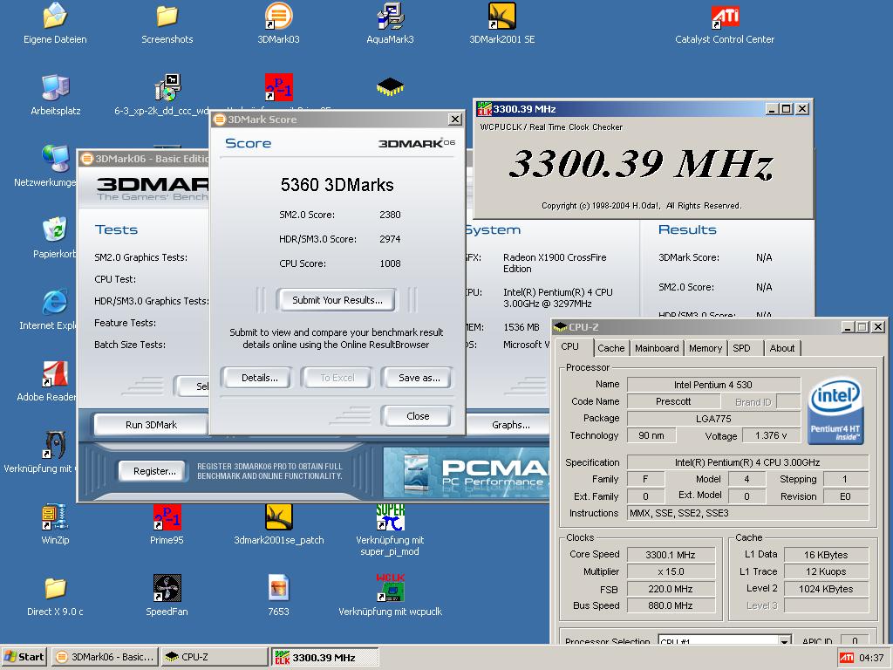Image resolution: width=893 pixels, height=670 pixels.
Task: Click the ATI tray icon
Action: click(846, 658)
